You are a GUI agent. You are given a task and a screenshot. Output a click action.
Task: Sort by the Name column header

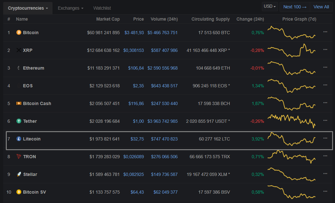[x=22, y=19]
